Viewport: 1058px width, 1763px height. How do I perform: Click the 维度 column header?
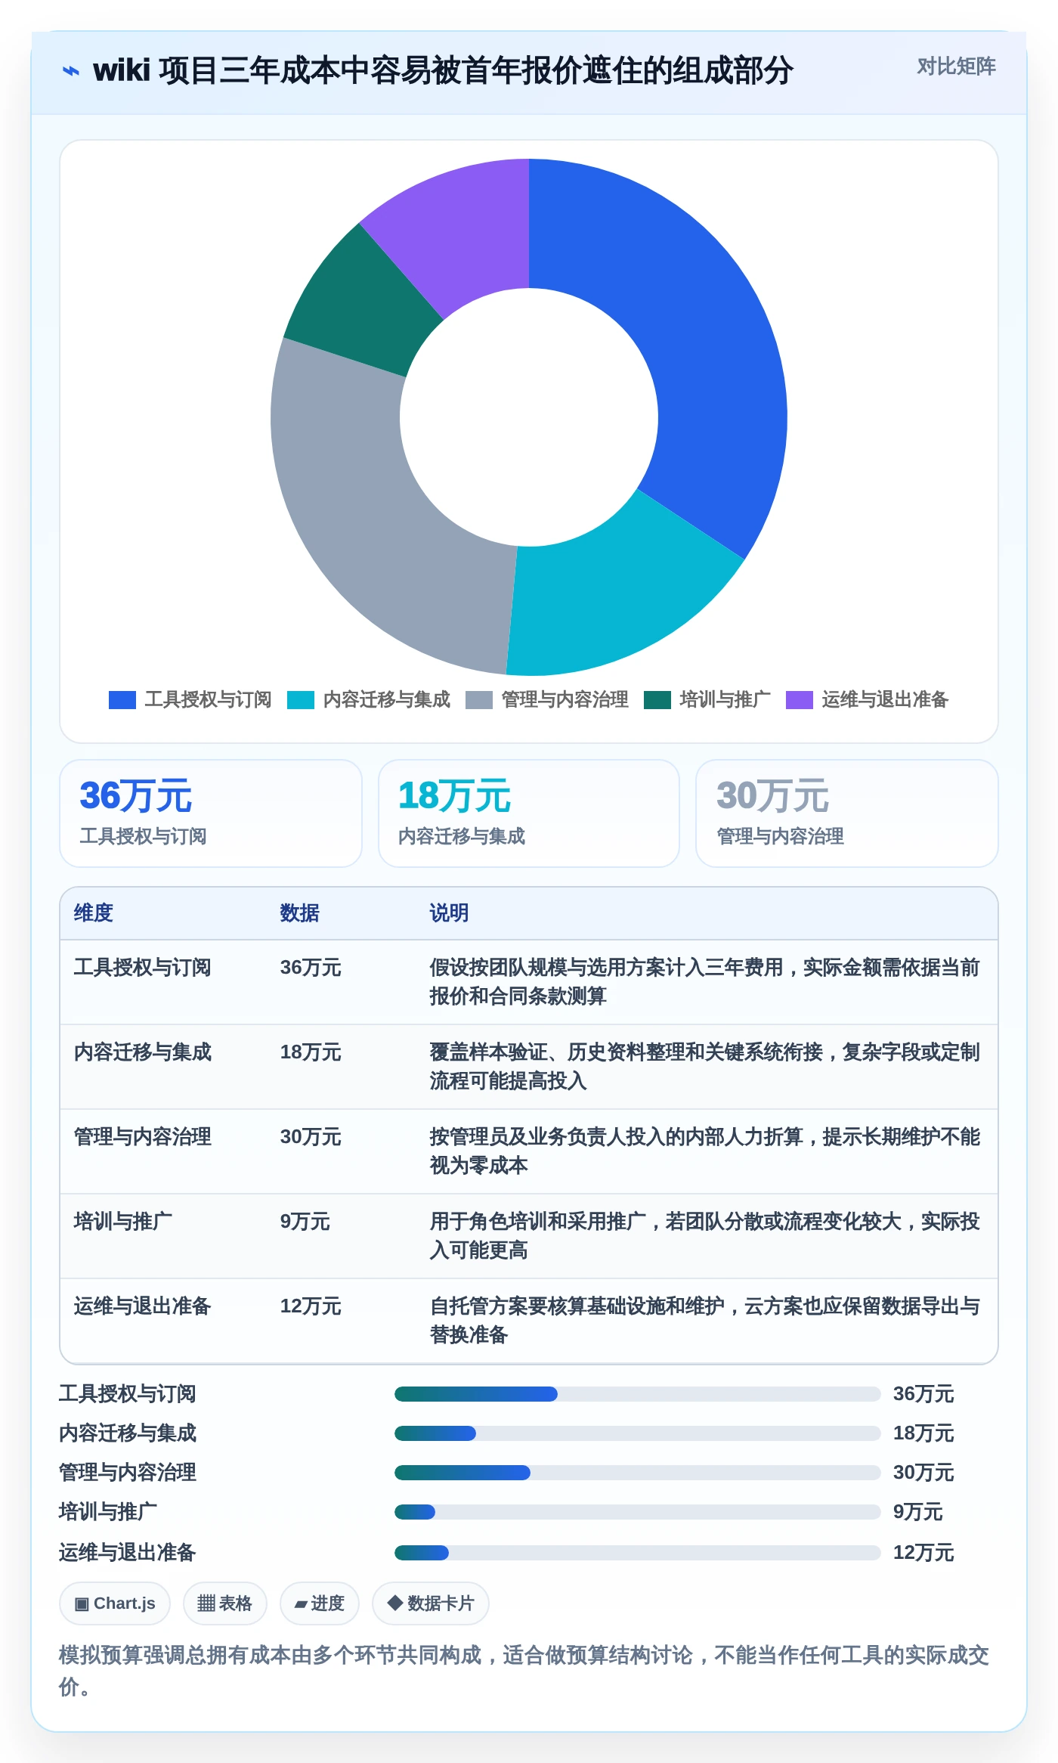[x=94, y=913]
